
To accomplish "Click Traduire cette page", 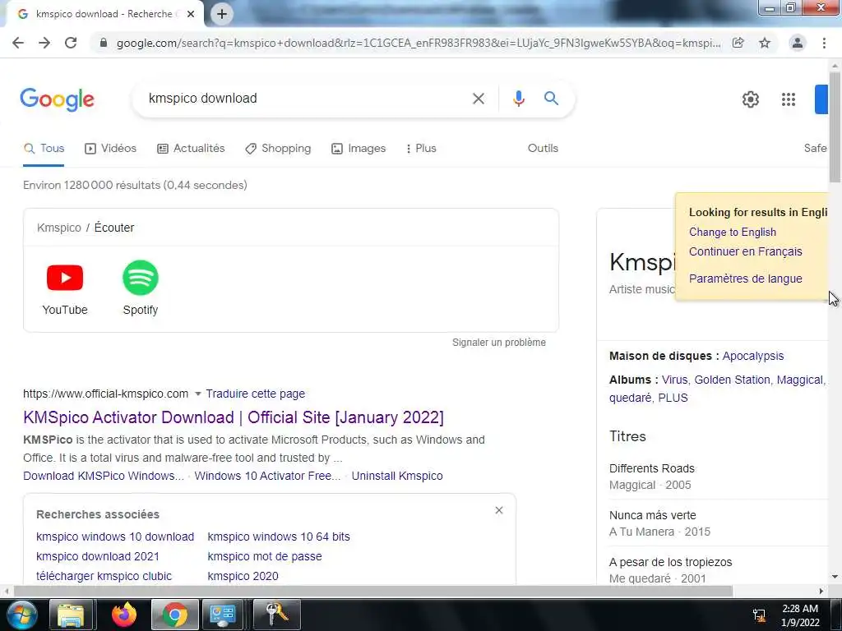I will pos(255,394).
